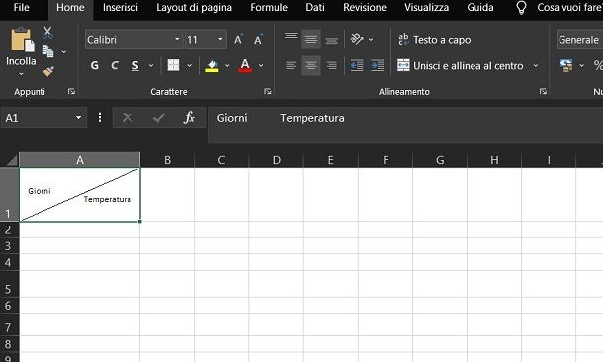Open merge and center options arrow
Image resolution: width=603 pixels, height=362 pixels.
coord(536,66)
